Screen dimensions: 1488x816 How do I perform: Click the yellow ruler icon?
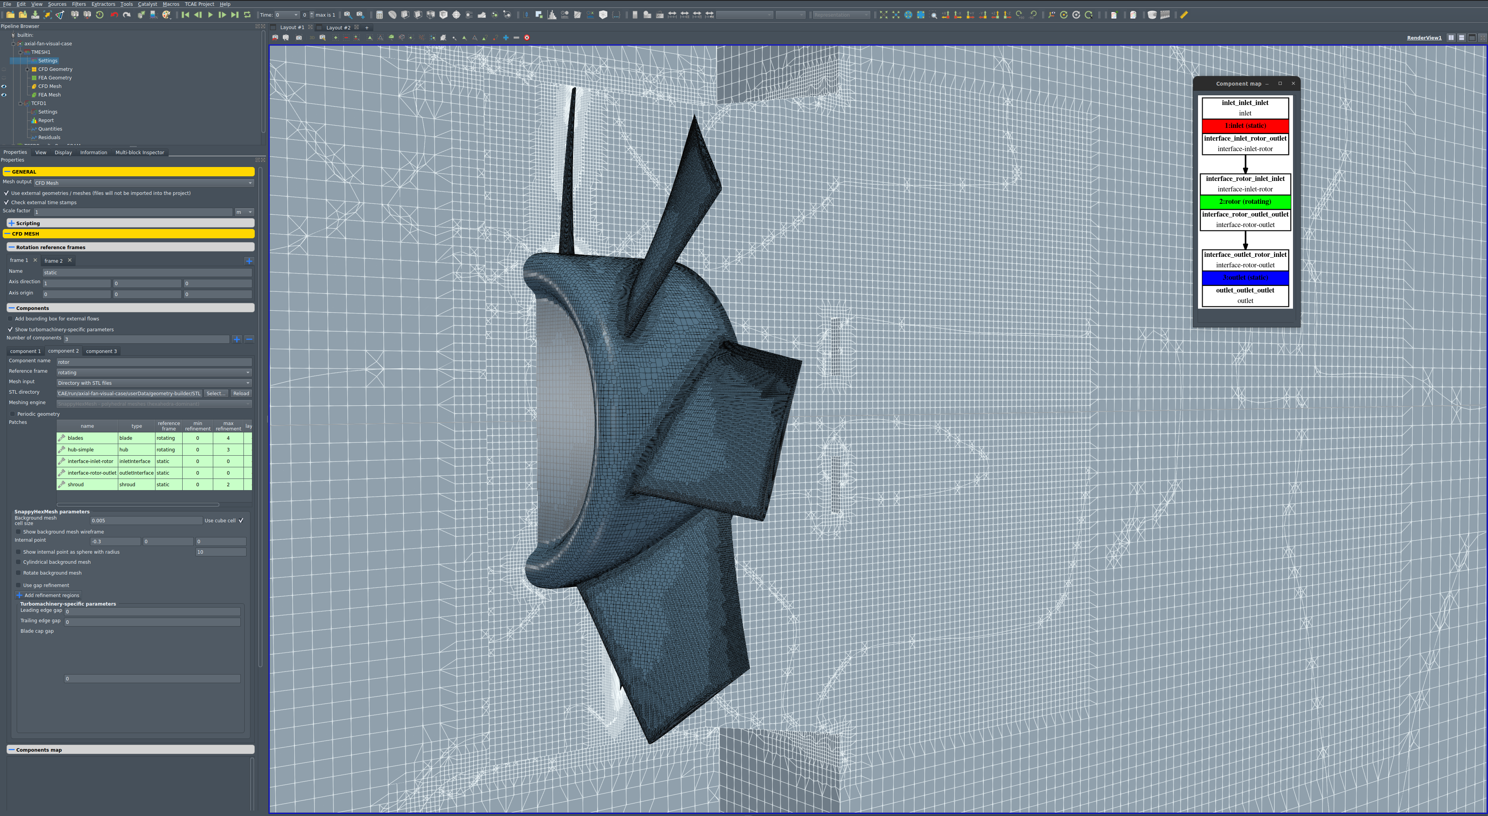1184,15
